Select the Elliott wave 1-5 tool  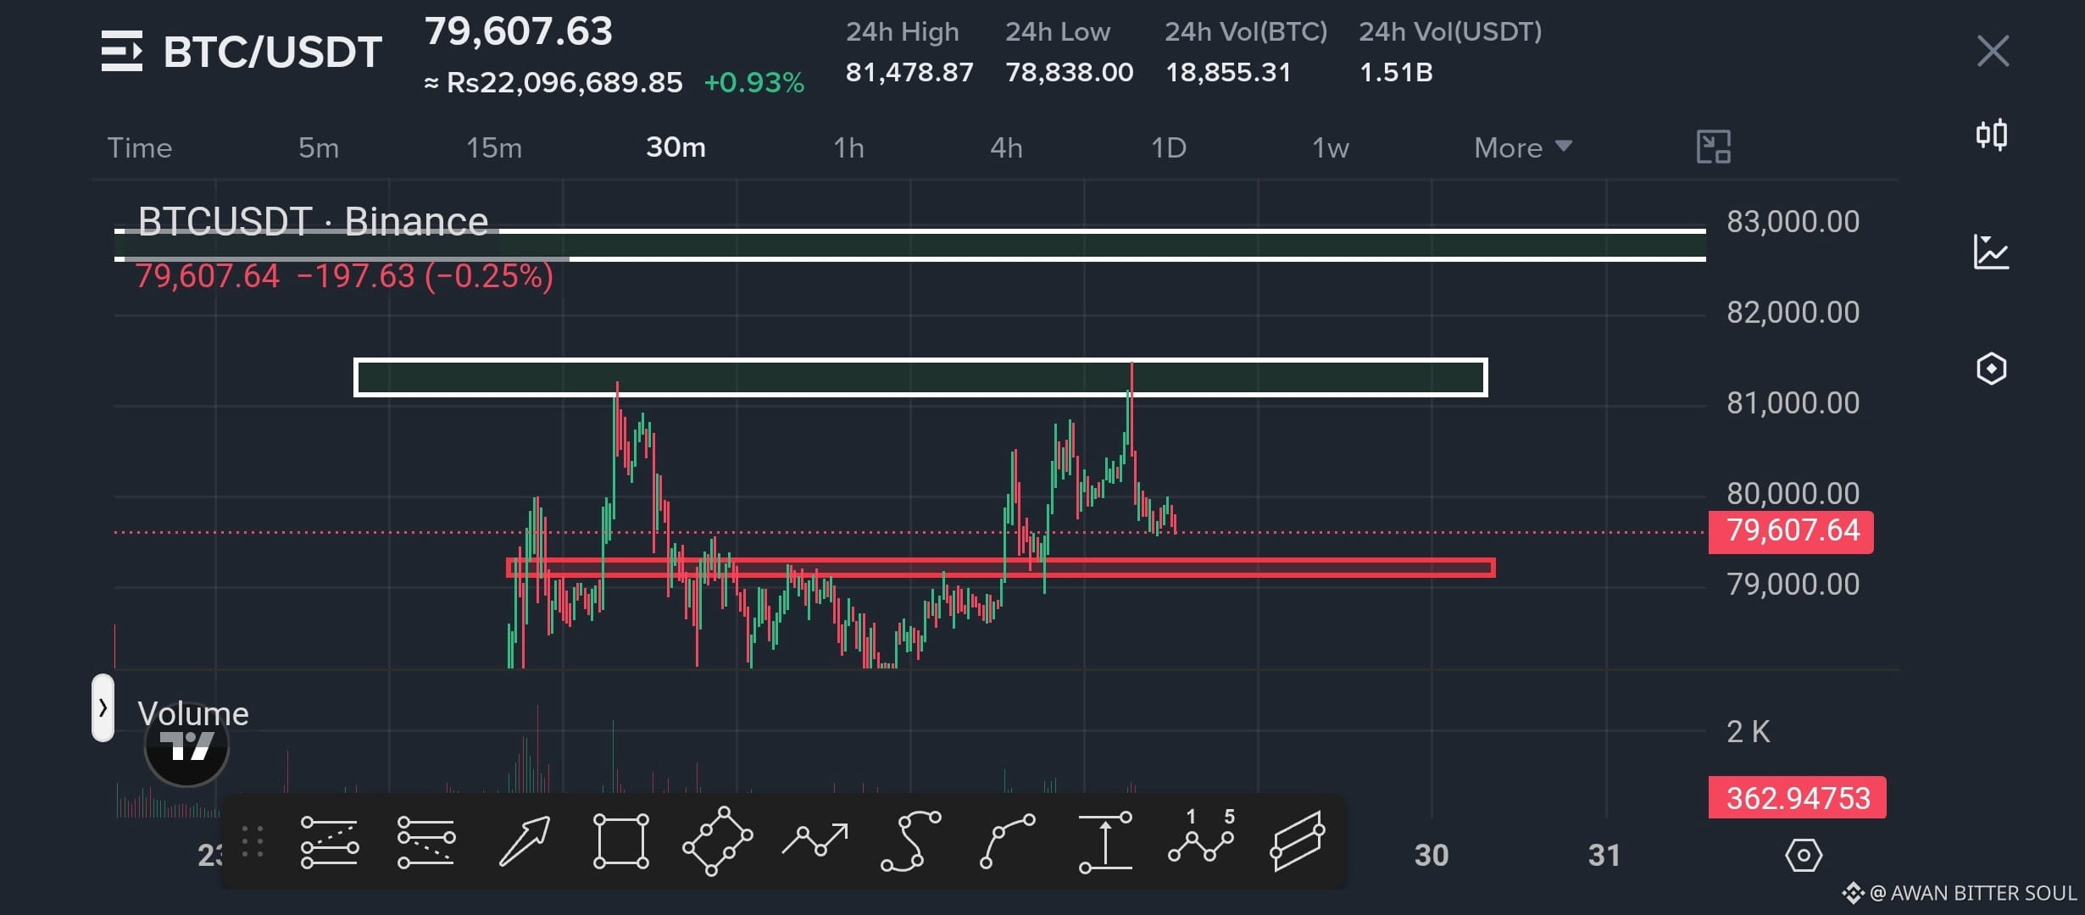point(1201,837)
